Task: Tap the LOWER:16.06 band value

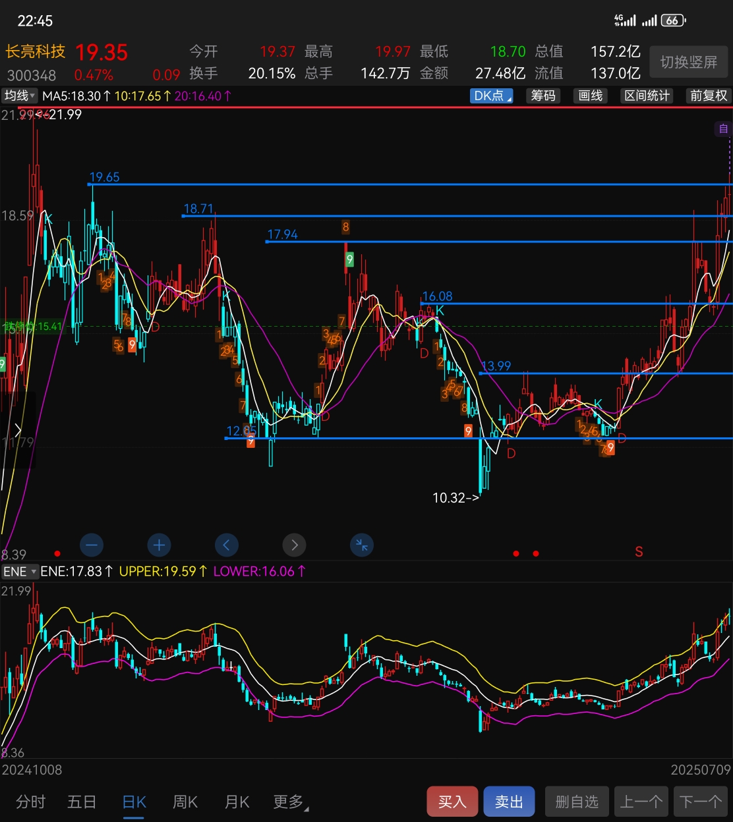Action: point(259,572)
